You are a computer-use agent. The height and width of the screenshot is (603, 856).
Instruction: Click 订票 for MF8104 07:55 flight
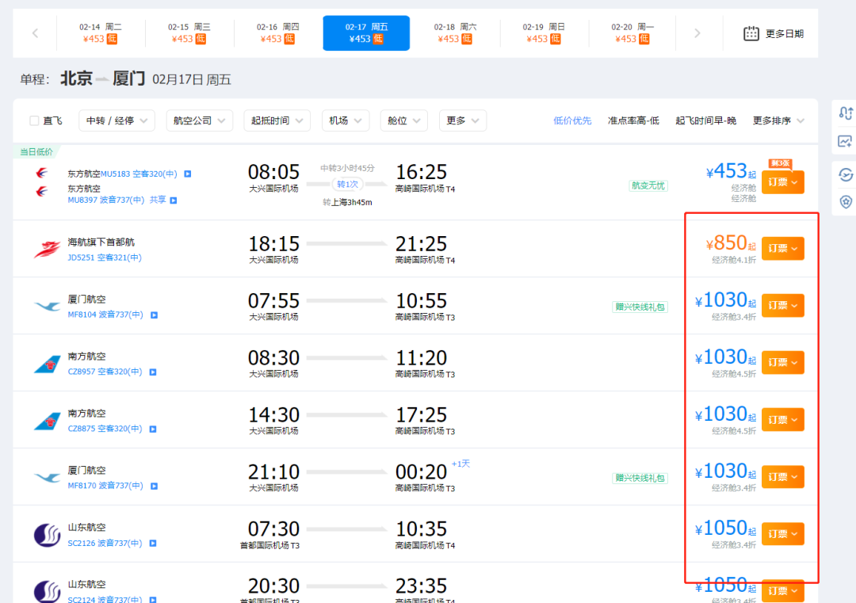click(x=783, y=306)
